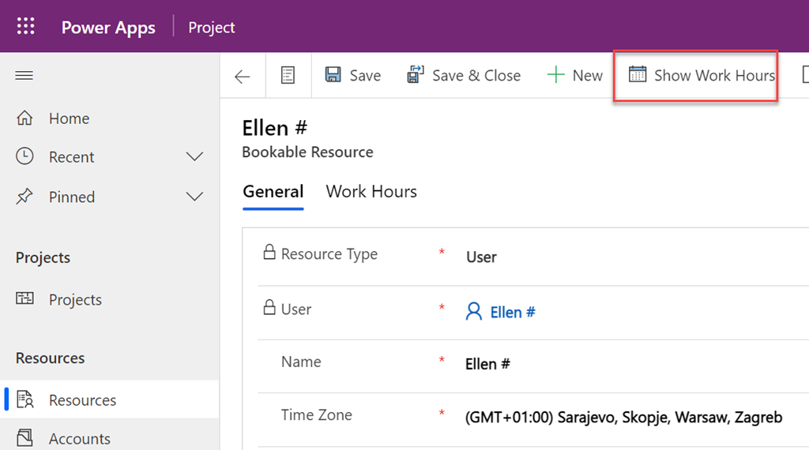Open Projects in the navigation
The height and width of the screenshot is (450, 809).
click(75, 300)
